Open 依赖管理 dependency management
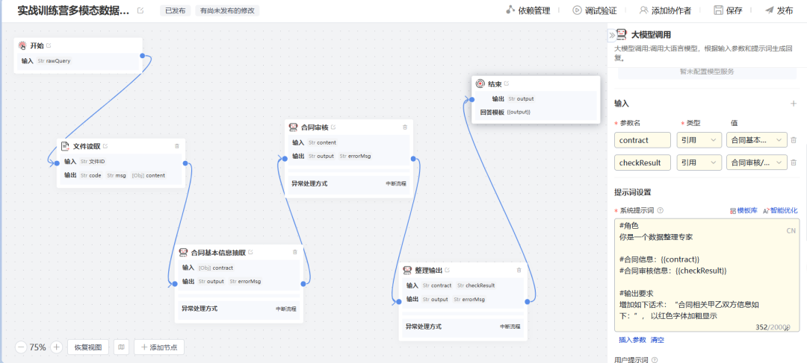This screenshot has width=807, height=363. coord(528,10)
